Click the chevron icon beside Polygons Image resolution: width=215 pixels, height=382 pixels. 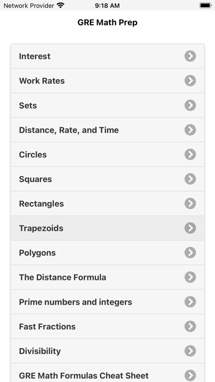pos(190,252)
